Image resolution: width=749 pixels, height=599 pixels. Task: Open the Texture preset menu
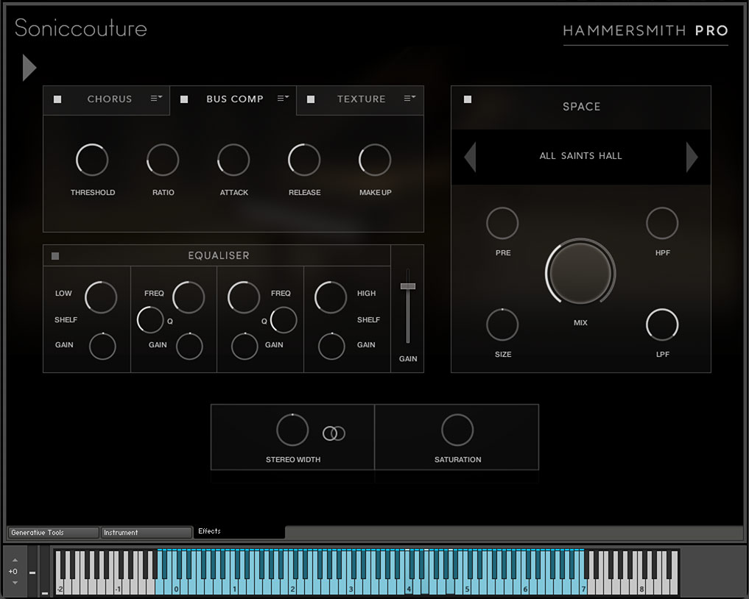(410, 98)
